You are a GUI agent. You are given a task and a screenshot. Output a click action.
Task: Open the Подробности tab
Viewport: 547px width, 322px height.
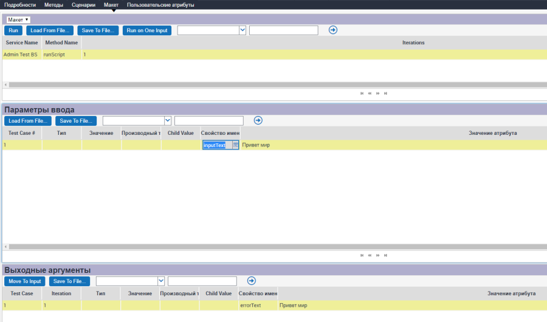point(20,5)
